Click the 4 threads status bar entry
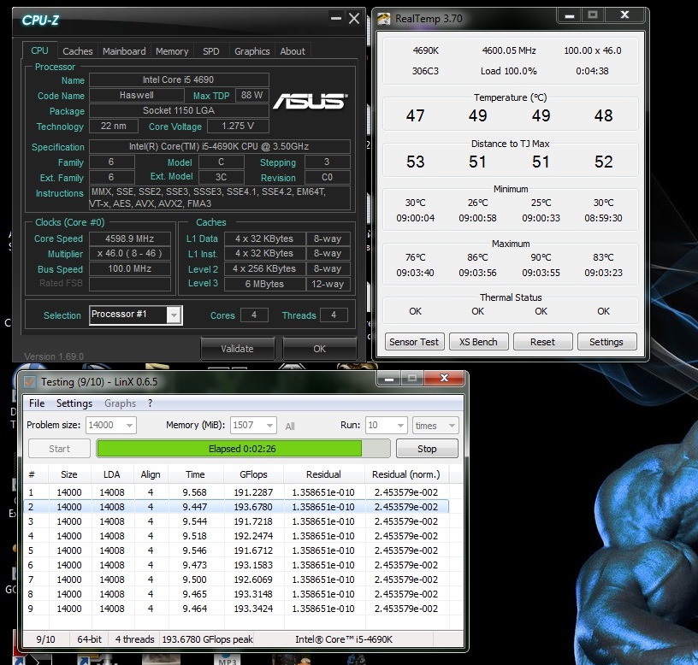This screenshot has width=698, height=665. point(134,639)
